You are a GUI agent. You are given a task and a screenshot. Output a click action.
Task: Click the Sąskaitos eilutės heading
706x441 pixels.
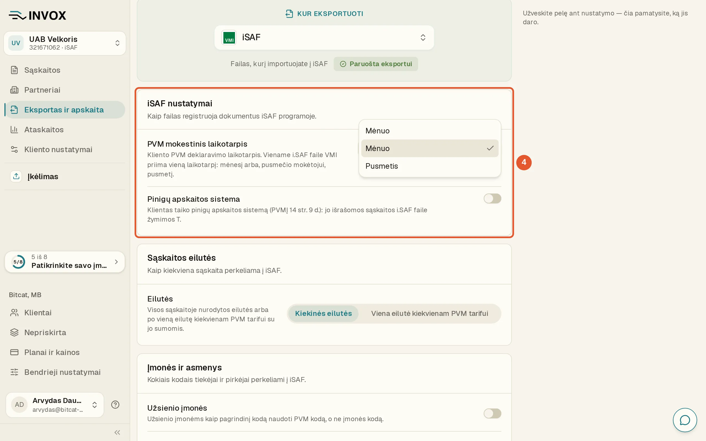(x=181, y=258)
